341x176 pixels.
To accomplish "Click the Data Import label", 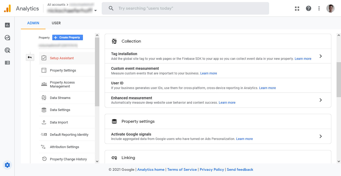I will [59, 122].
